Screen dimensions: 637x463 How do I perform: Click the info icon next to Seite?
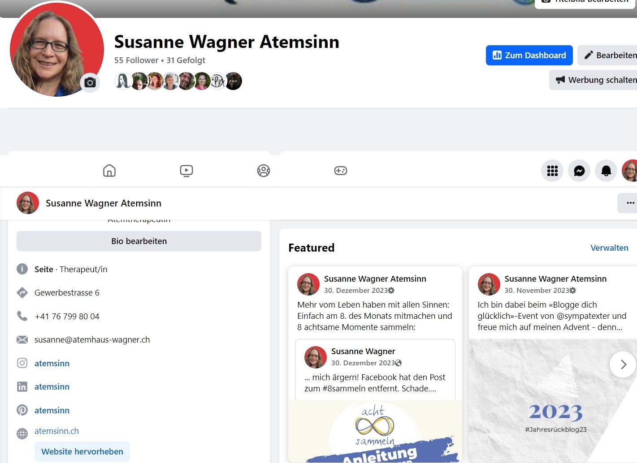coord(22,269)
